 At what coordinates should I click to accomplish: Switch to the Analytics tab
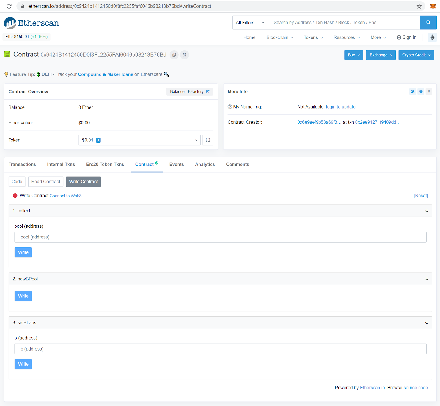[x=205, y=164]
